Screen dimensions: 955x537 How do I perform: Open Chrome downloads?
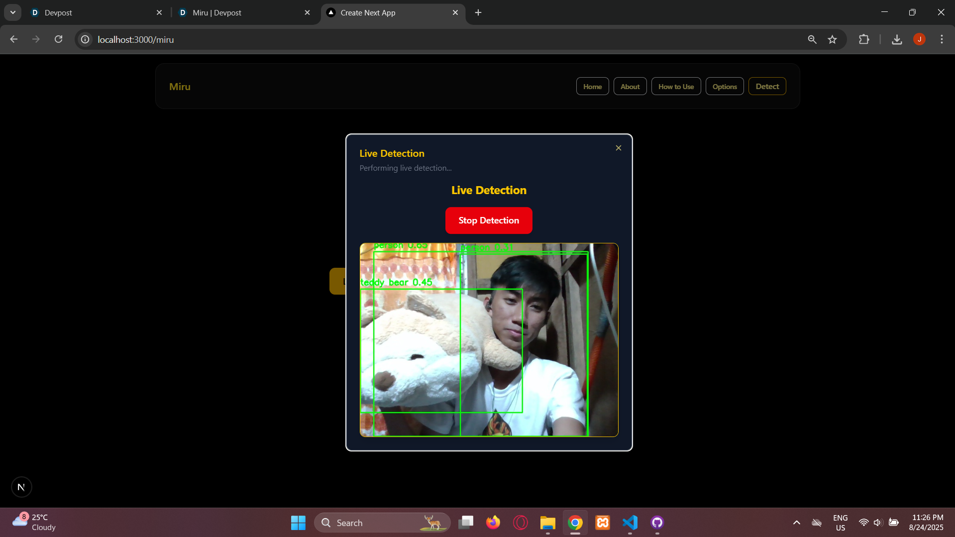(x=897, y=39)
